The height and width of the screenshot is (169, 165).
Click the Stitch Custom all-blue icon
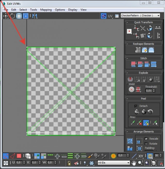pos(154,64)
